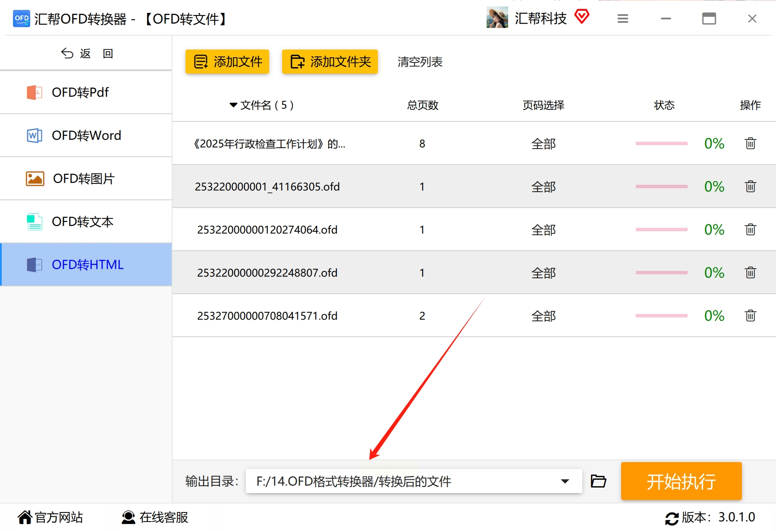Click 添加文件 button
The width and height of the screenshot is (776, 531).
(227, 62)
